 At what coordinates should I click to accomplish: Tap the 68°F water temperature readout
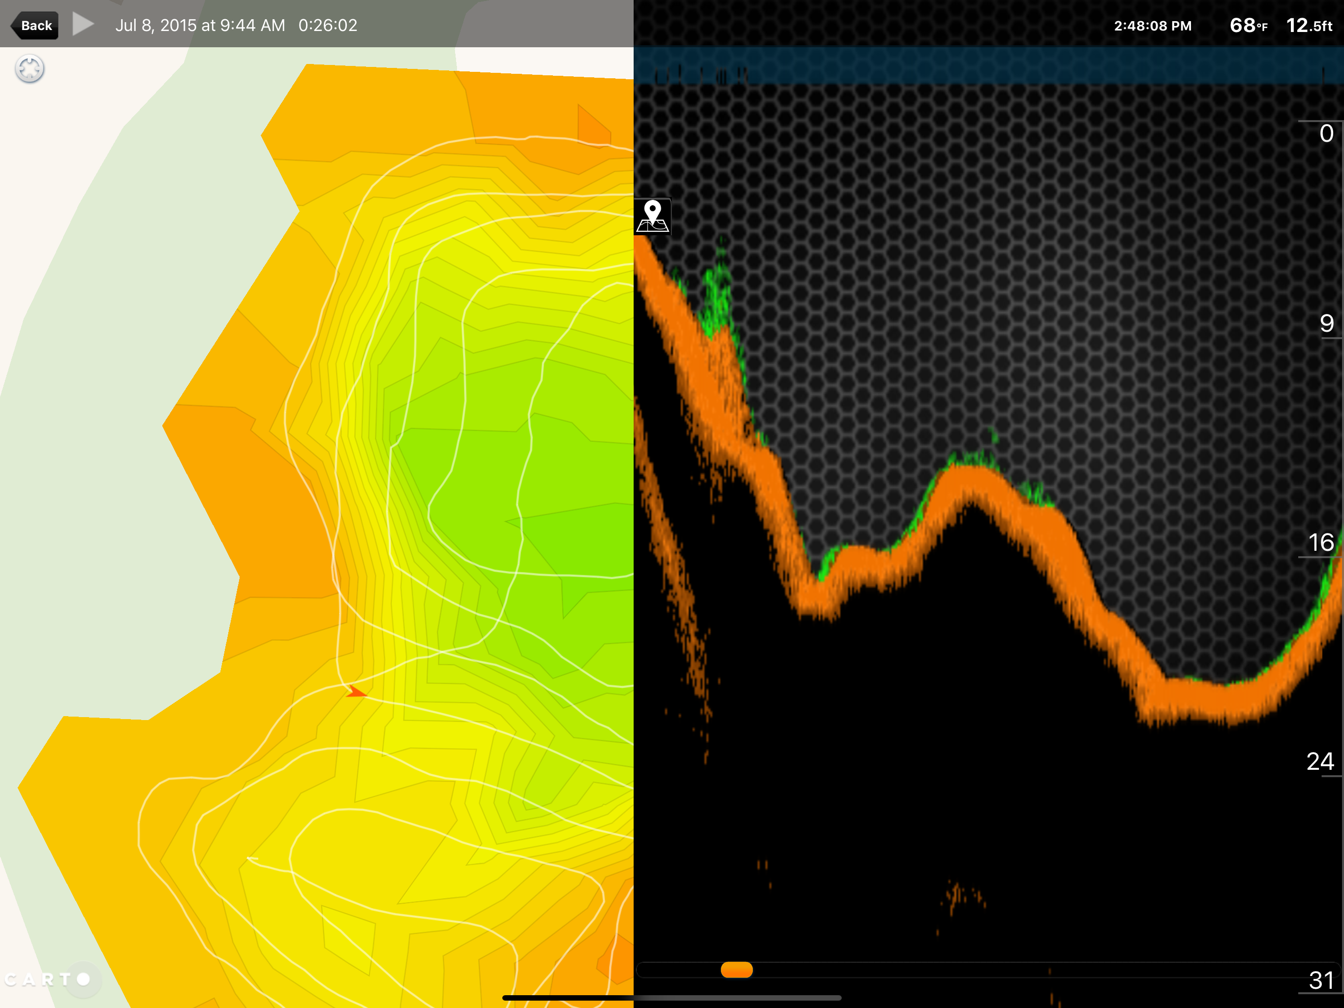[1248, 26]
